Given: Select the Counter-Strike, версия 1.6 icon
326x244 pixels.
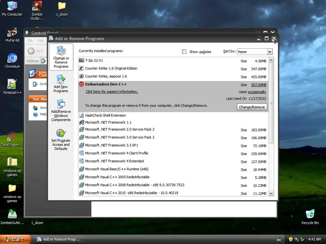Looking at the screenshot, I should [x=81, y=76].
